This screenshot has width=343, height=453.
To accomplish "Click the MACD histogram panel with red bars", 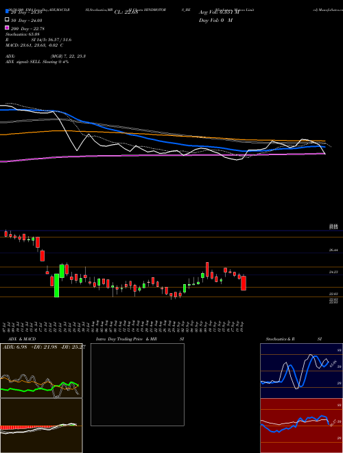I will click(x=41, y=426).
